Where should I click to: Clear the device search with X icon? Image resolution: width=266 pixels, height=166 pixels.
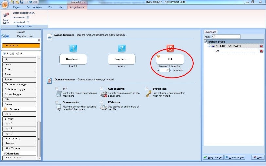[x=39, y=40]
